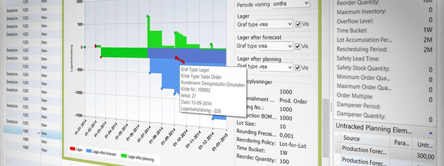
Task: Click the Lot Accumulation Per... value 2M
Action: (x=427, y=40)
